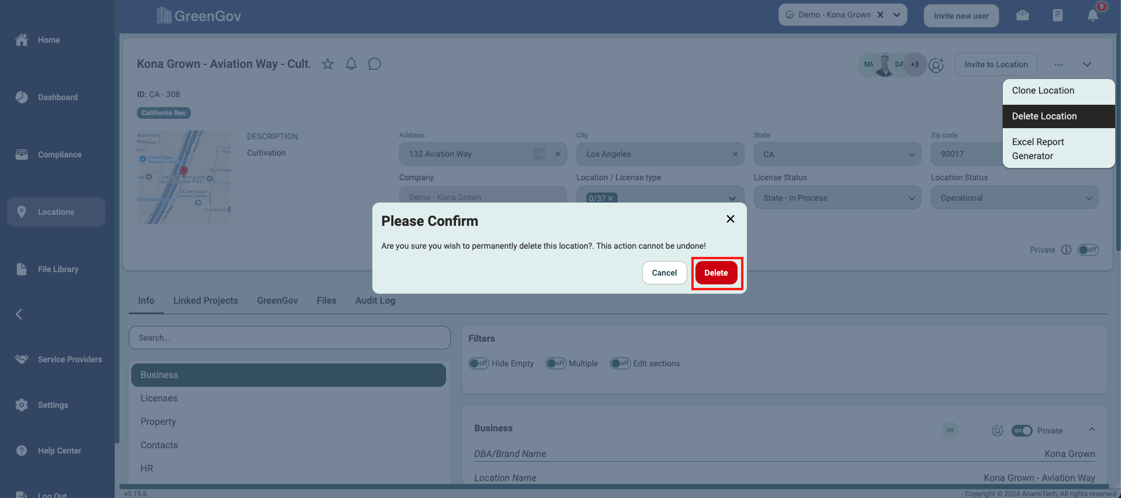
Task: Go to Compliance via its sidebar icon
Action: coord(22,154)
